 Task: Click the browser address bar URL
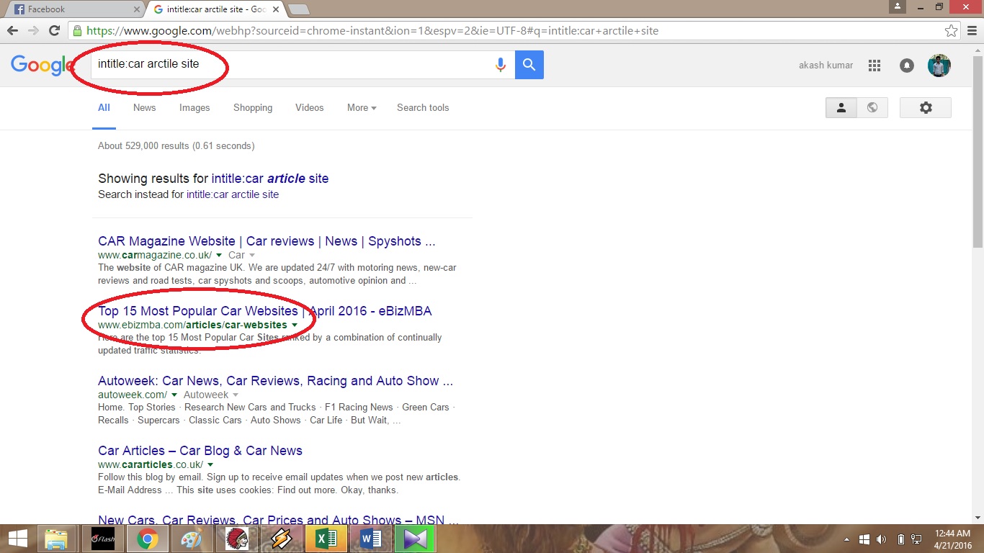tap(372, 31)
